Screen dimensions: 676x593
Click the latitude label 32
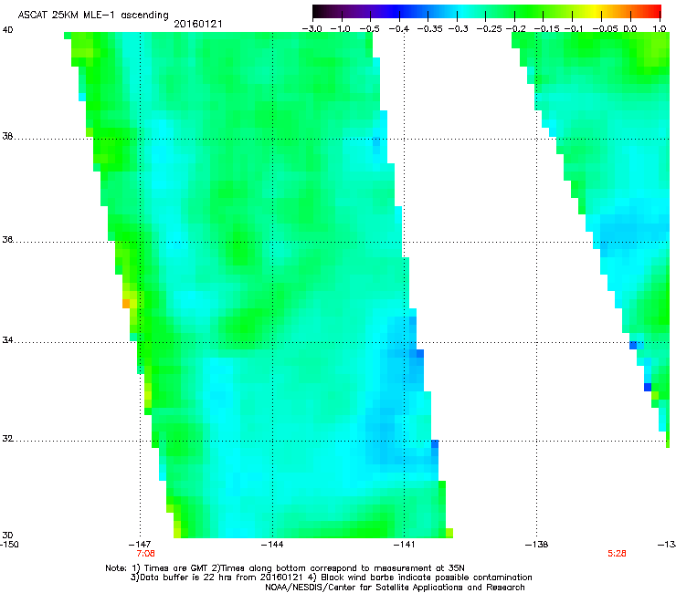click(x=7, y=439)
